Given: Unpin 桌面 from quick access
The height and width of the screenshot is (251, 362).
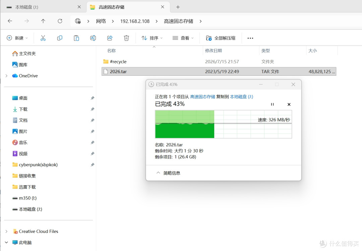Looking at the screenshot, I should pyautogui.click(x=93, y=98).
